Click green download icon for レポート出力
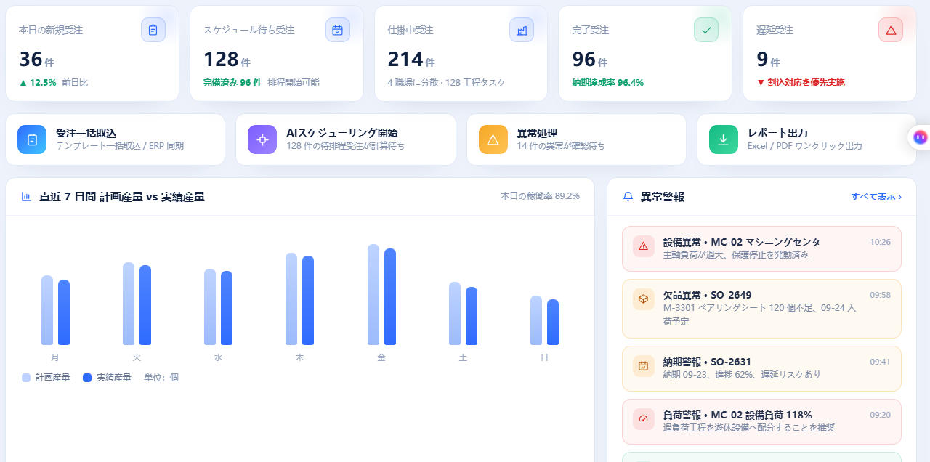This screenshot has height=462, width=930. pos(724,139)
